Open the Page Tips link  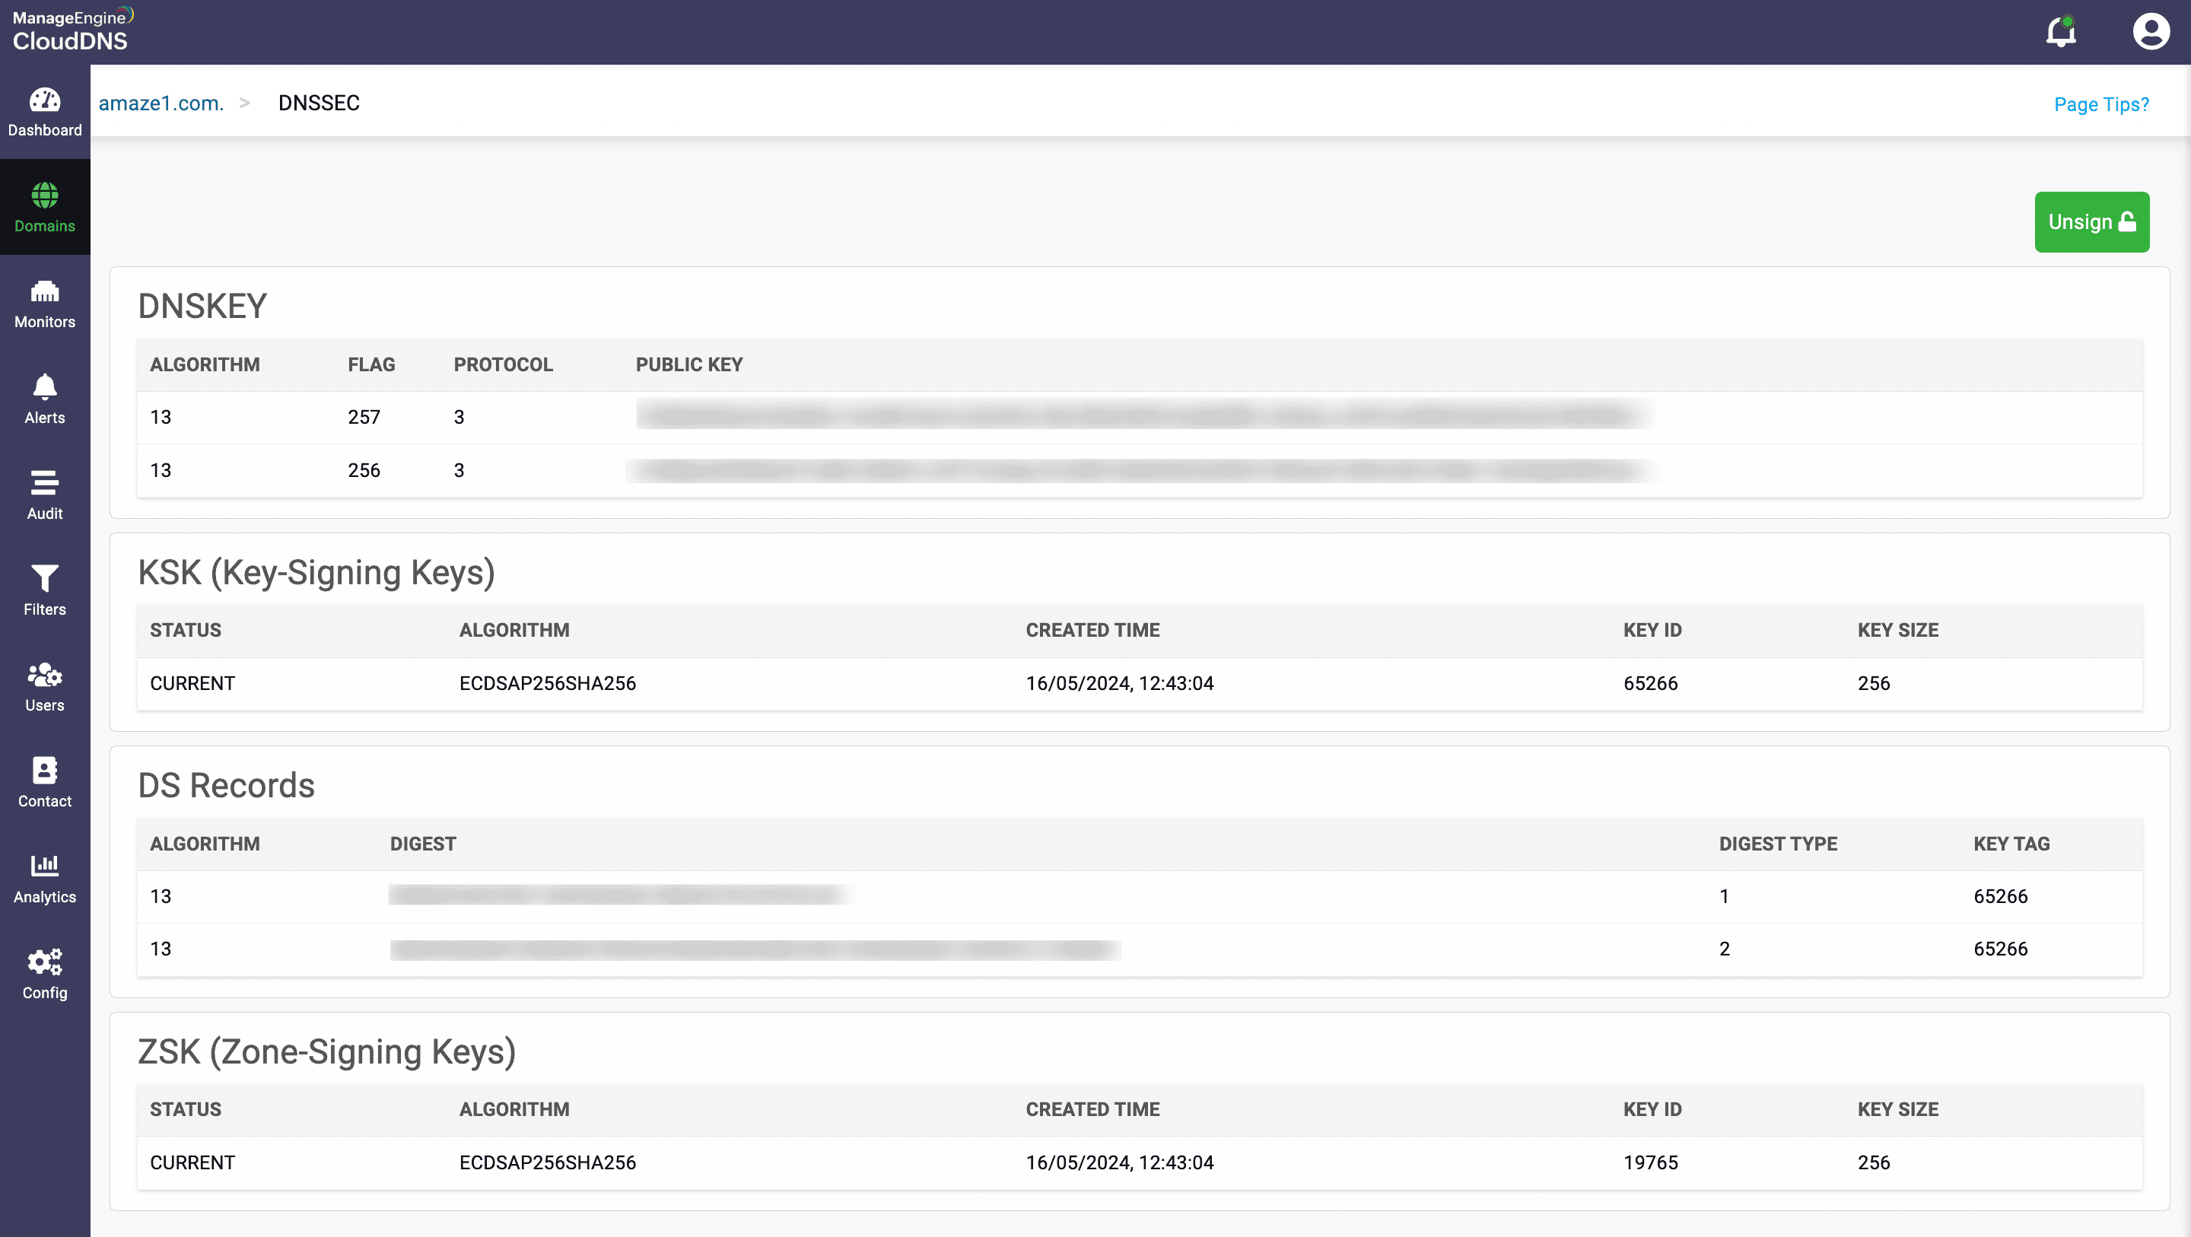(2100, 103)
